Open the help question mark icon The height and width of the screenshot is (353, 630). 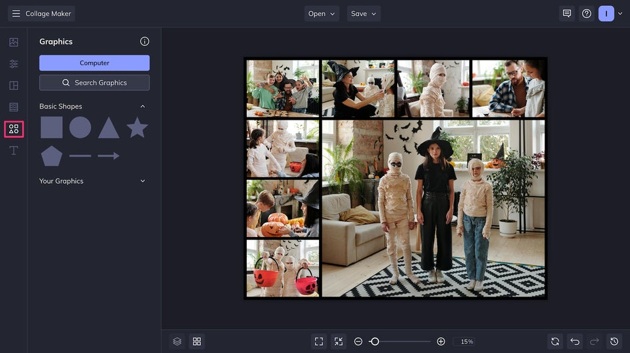tap(587, 13)
